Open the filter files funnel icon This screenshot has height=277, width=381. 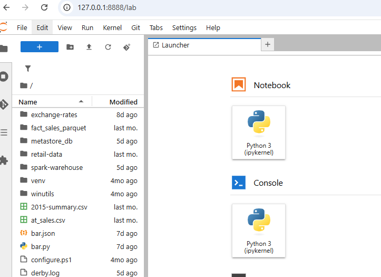28,69
